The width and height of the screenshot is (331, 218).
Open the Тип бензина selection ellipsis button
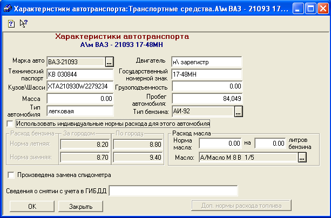pos(238,111)
